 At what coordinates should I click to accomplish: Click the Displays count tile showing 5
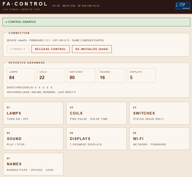point(142,75)
